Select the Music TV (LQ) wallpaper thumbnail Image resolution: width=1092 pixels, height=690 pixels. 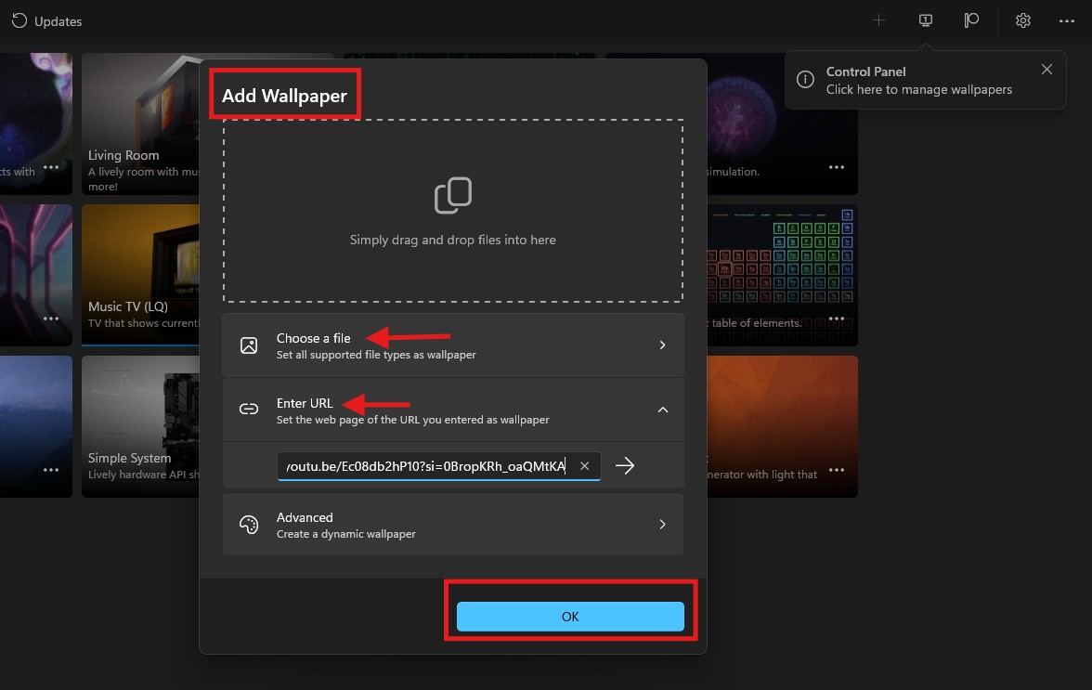tap(141, 269)
